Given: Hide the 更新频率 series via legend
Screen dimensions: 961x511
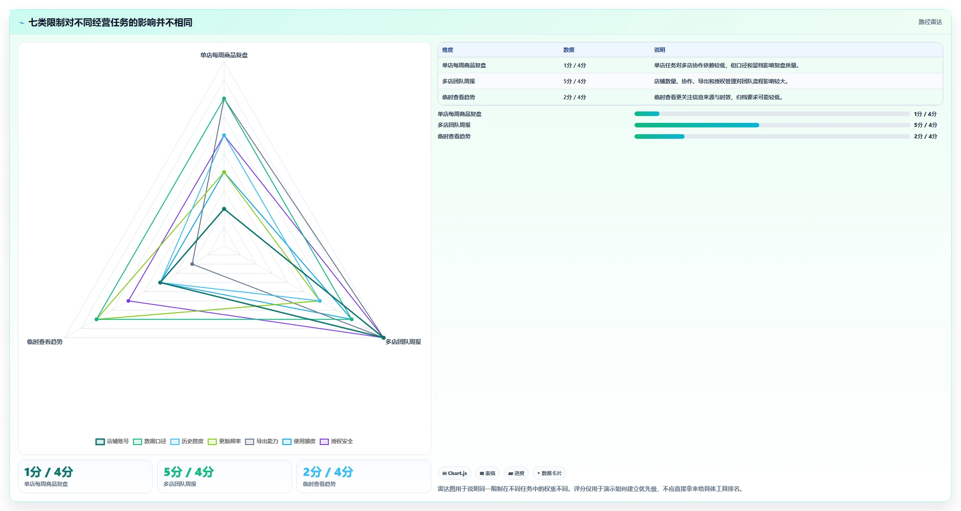Looking at the screenshot, I should tap(224, 441).
